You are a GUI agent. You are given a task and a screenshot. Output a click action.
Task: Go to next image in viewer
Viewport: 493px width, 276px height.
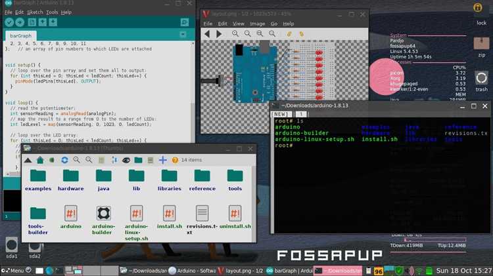tap(219, 34)
